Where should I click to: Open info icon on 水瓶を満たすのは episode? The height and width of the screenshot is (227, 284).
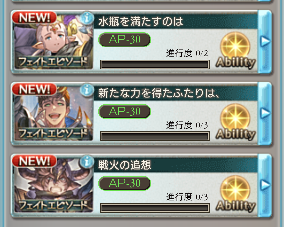(87, 18)
